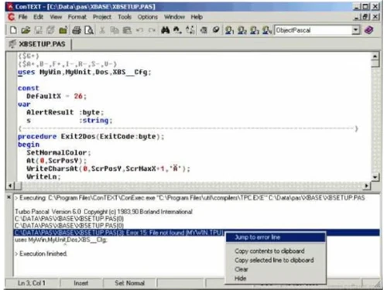Click the Copy icon in toolbar
This screenshot has height=290, width=387.
pos(115,30)
